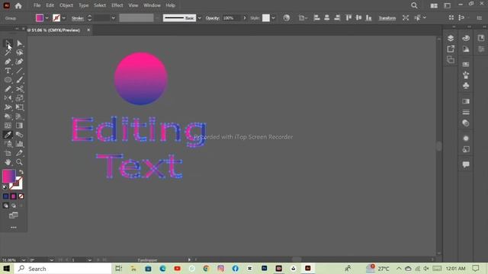
Task: Open Edit Toolbar three dots
Action: click(x=14, y=228)
